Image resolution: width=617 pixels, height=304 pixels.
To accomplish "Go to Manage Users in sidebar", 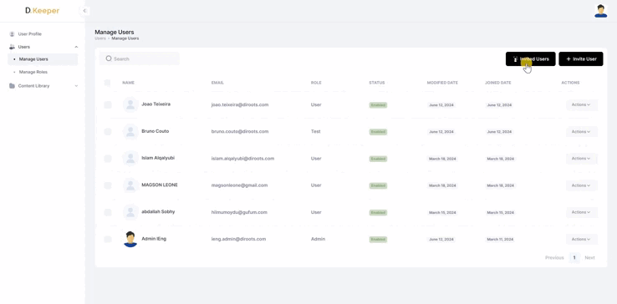I will point(43,59).
